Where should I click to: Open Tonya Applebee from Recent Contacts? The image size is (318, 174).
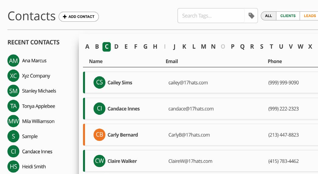38,106
